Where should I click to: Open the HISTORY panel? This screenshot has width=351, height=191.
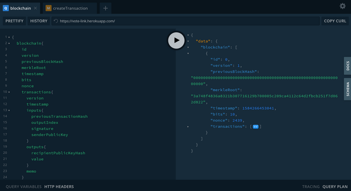coord(39,21)
